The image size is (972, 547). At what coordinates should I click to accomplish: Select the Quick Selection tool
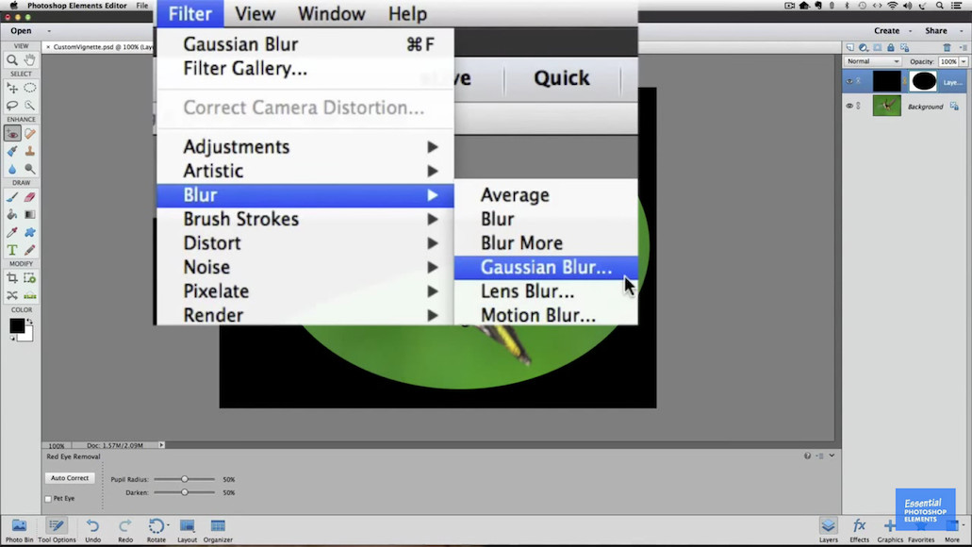30,106
